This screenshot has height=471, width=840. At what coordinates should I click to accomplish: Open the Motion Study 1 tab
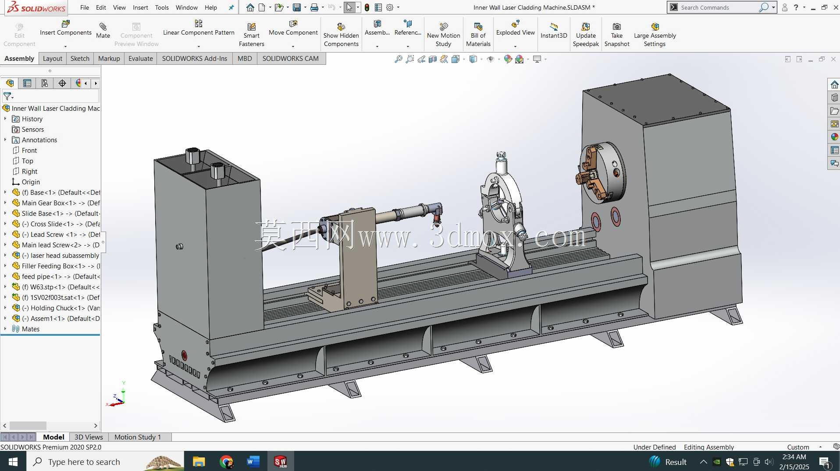click(138, 437)
